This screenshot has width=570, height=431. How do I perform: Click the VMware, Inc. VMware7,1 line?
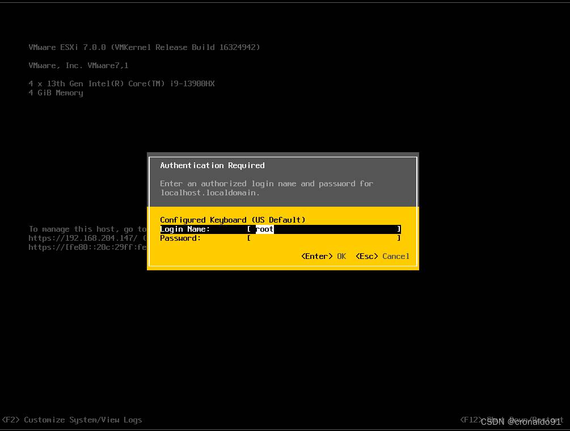[78, 65]
